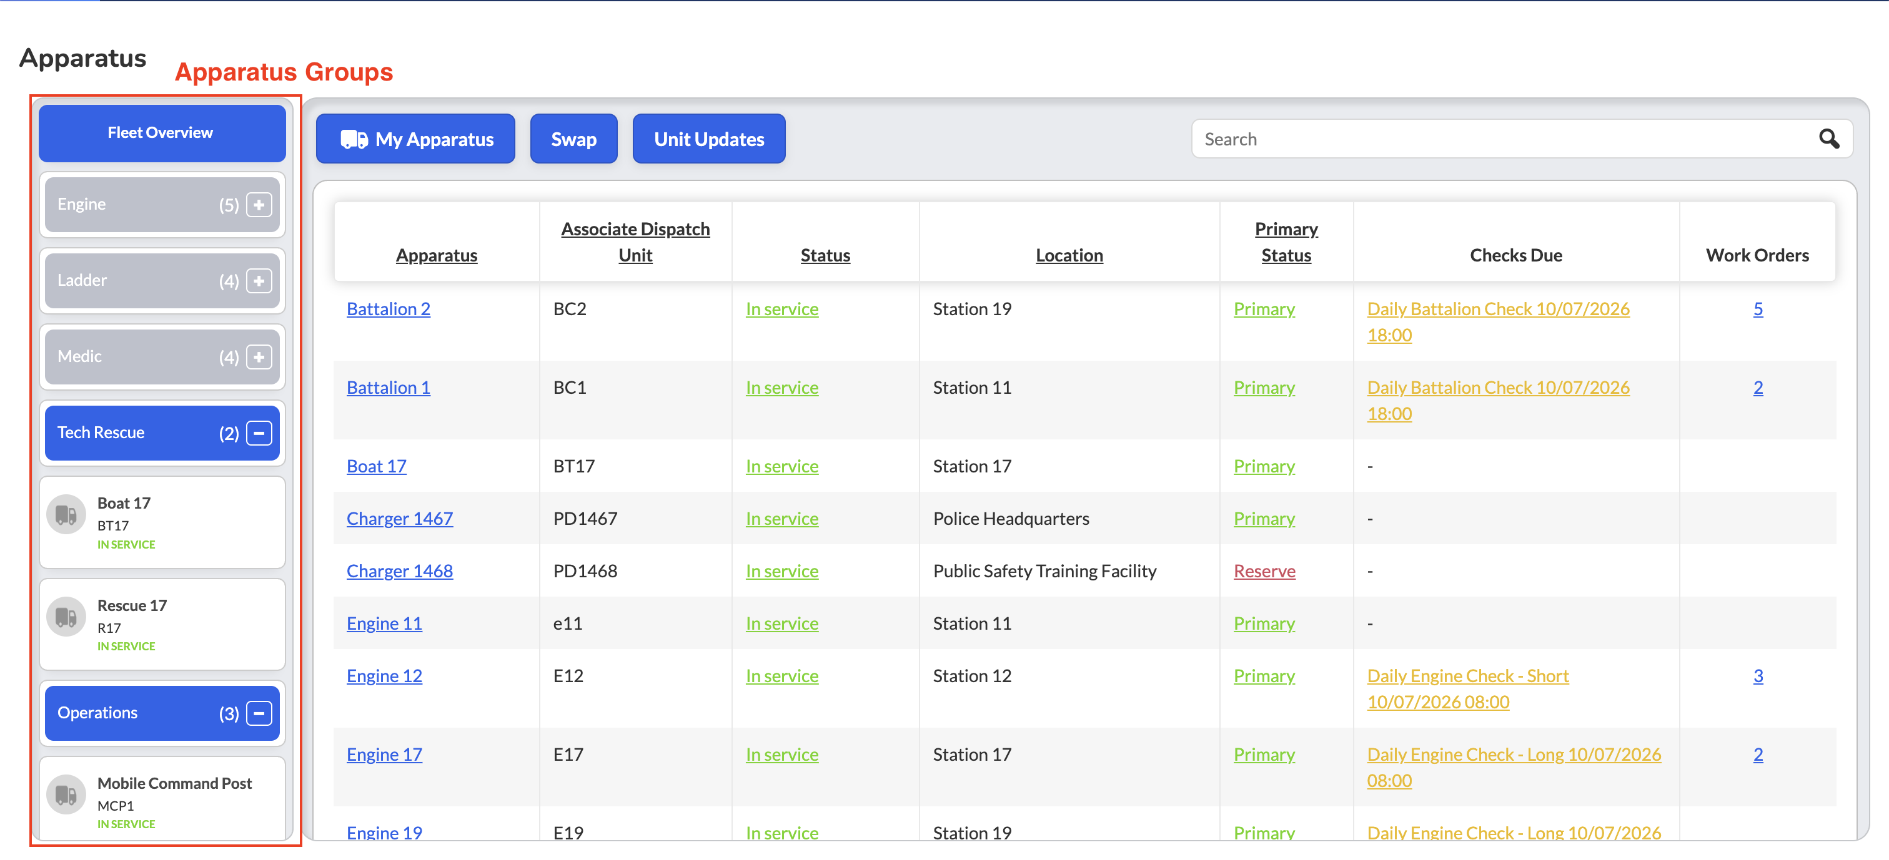Viewport: 1889px width, 860px height.
Task: Click In service status for Engine 11
Action: 781,623
